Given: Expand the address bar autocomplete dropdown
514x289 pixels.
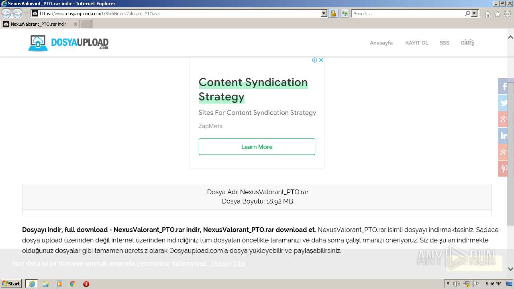Looking at the screenshot, I should pos(324,13).
